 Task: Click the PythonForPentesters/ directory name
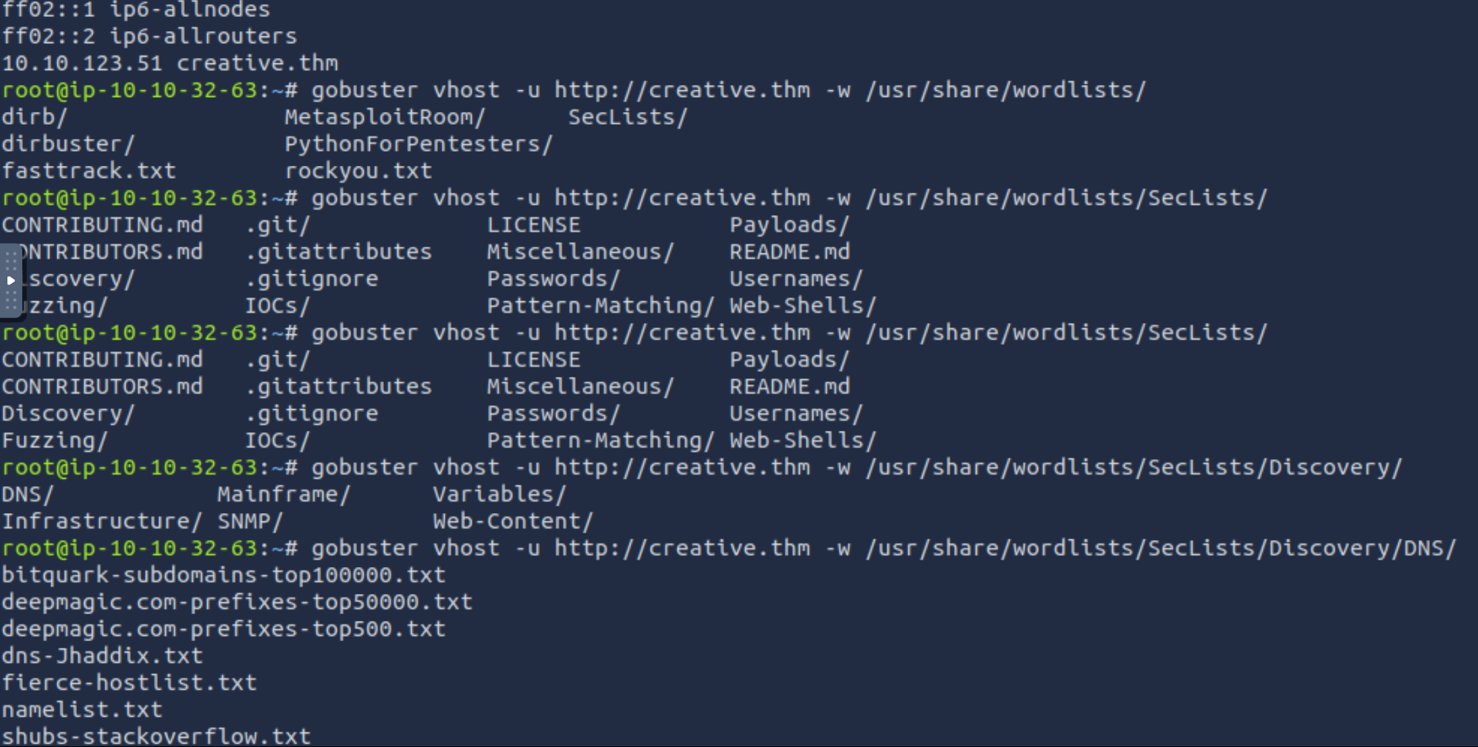[x=418, y=144]
